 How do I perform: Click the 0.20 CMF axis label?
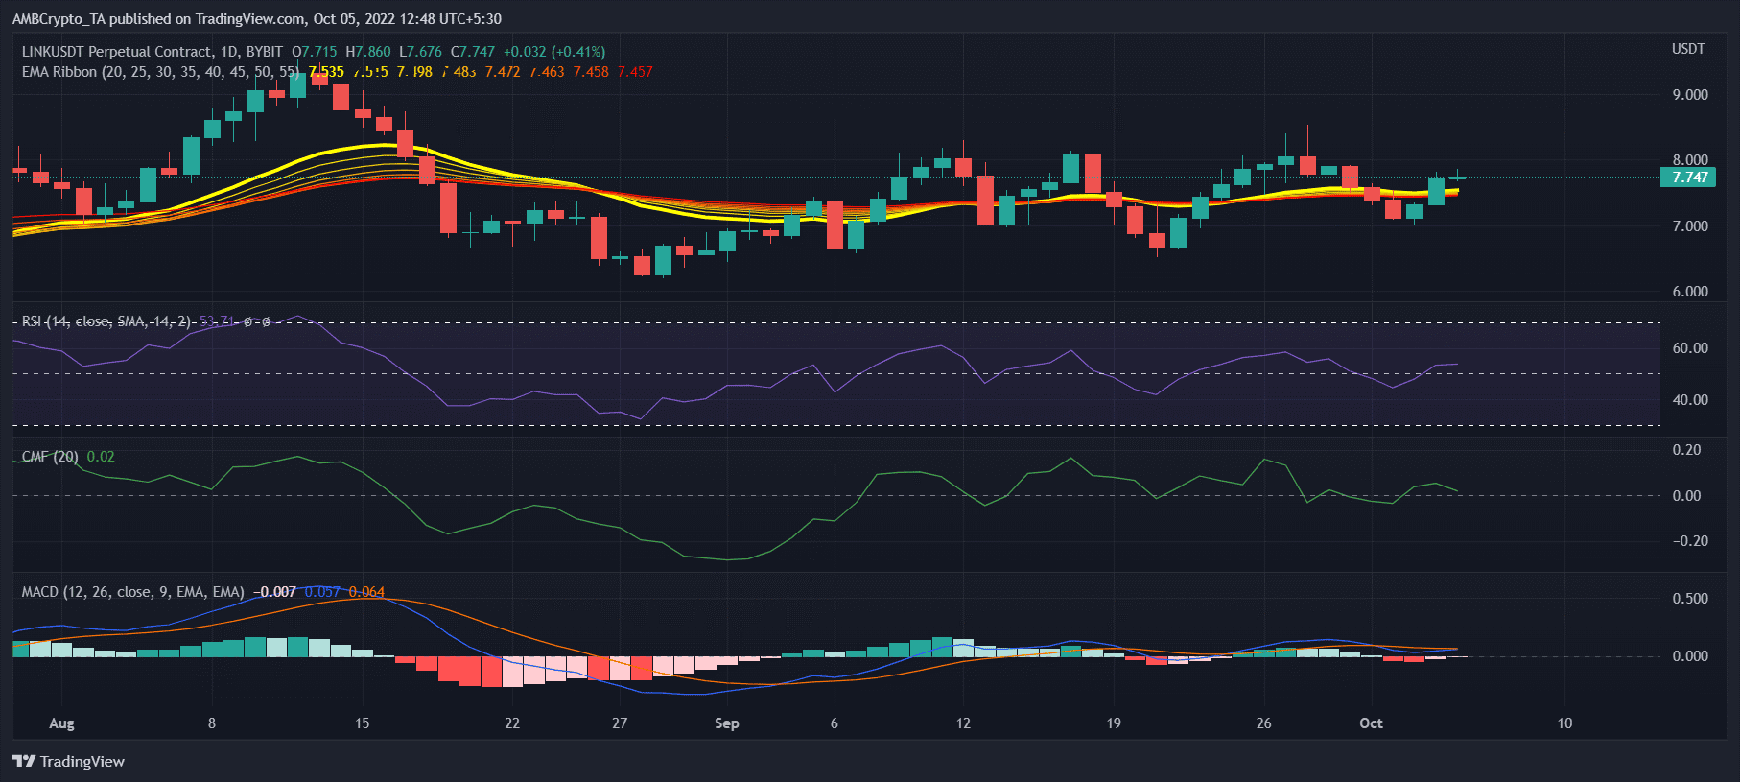[x=1686, y=450]
